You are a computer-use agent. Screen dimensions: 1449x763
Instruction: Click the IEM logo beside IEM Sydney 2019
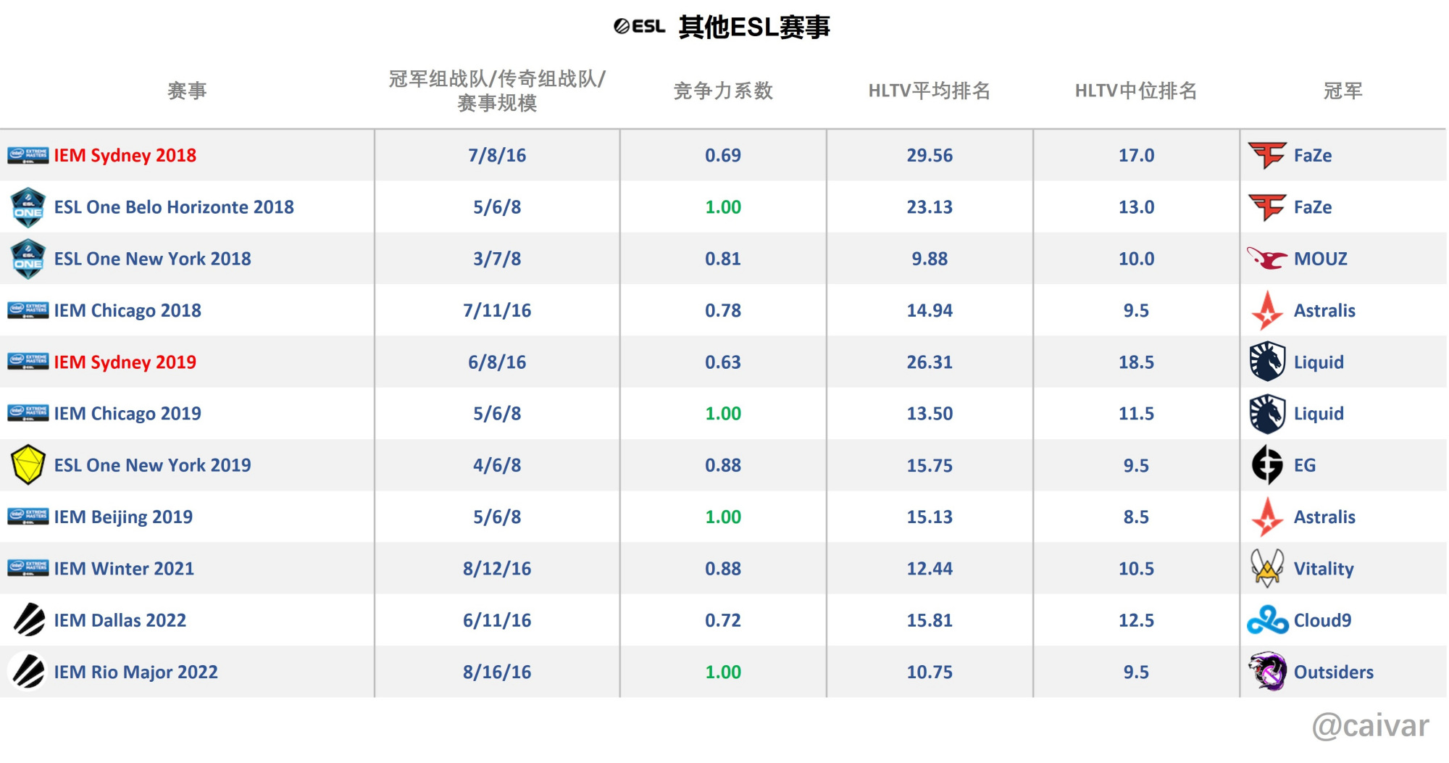click(28, 362)
